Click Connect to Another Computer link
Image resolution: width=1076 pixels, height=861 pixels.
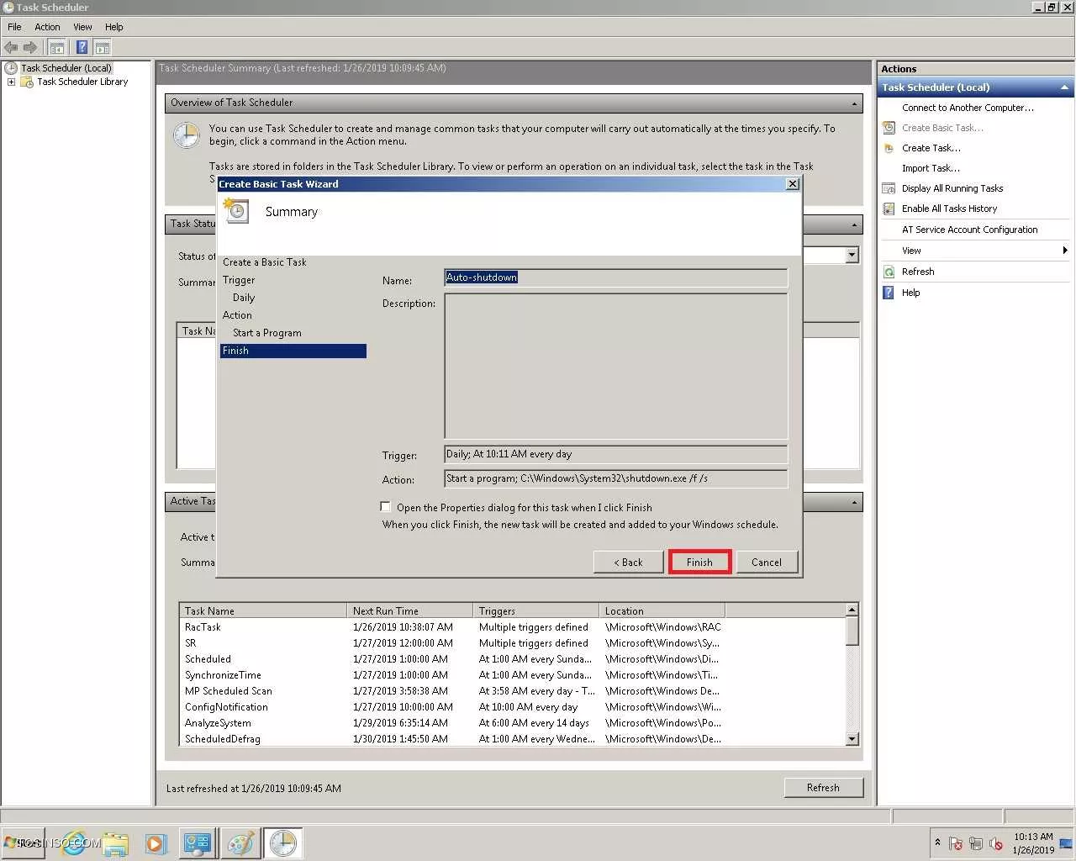click(968, 108)
